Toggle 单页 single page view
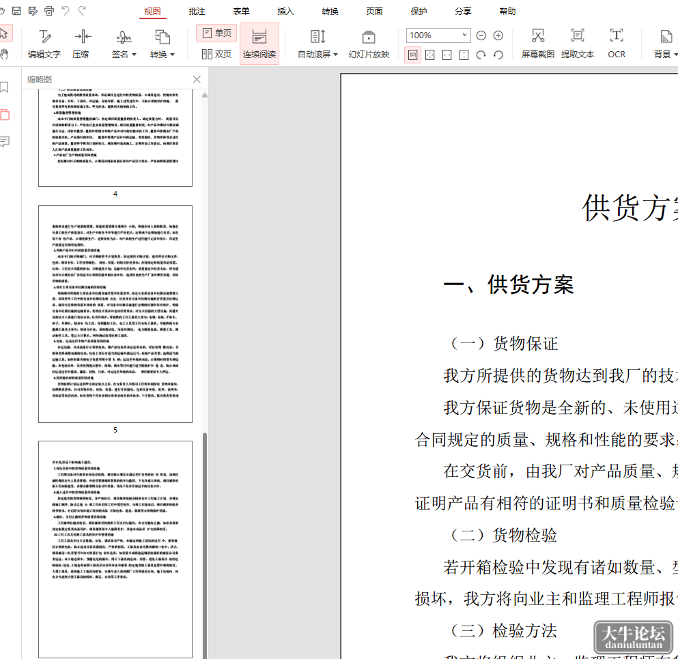 tap(216, 33)
